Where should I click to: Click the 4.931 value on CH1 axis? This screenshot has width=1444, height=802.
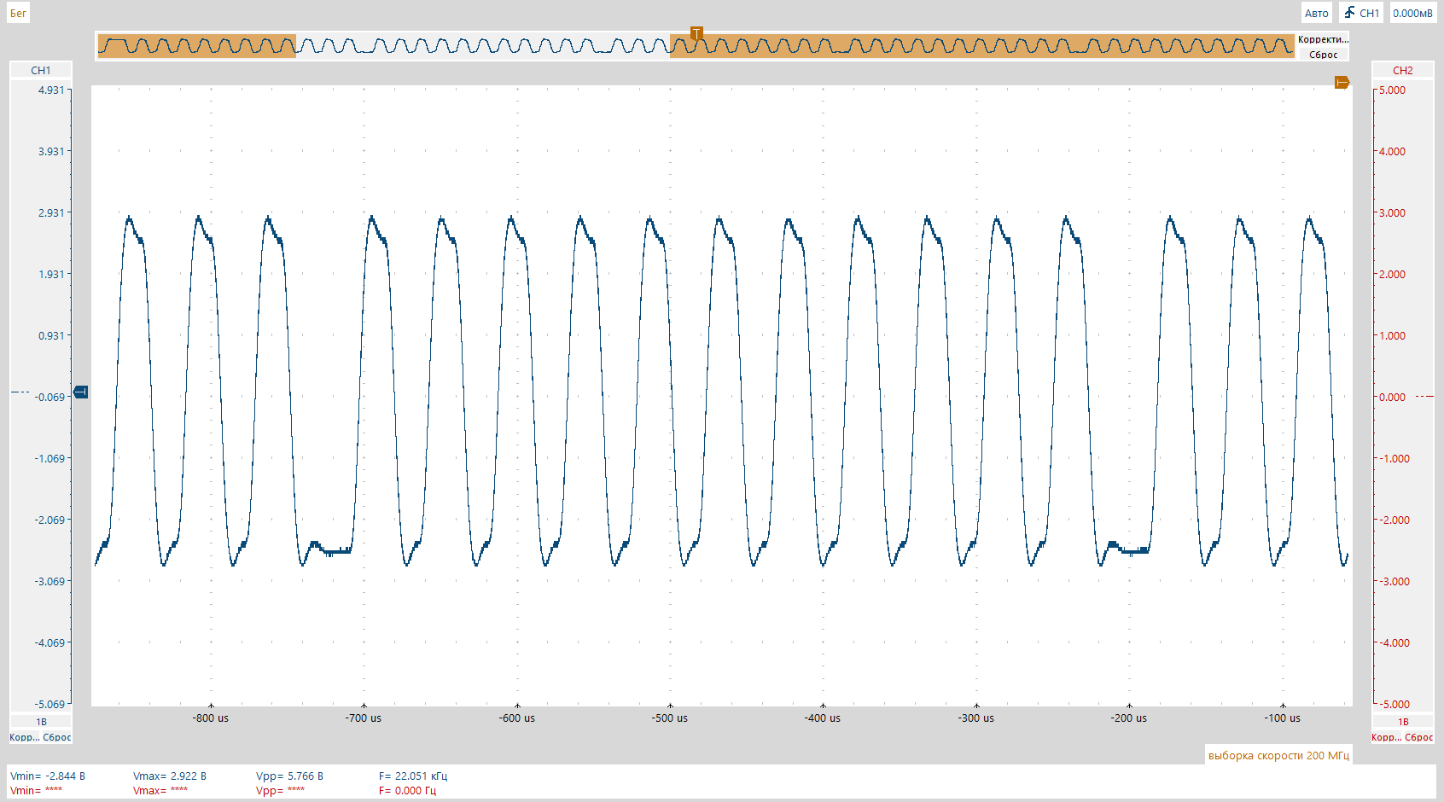pos(51,90)
